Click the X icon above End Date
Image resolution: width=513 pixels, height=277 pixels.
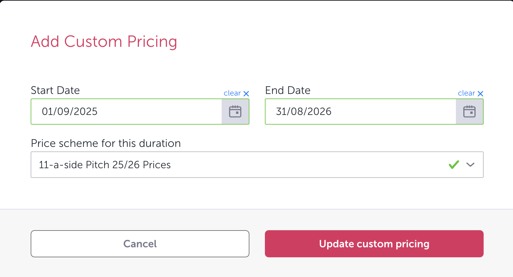pos(480,94)
